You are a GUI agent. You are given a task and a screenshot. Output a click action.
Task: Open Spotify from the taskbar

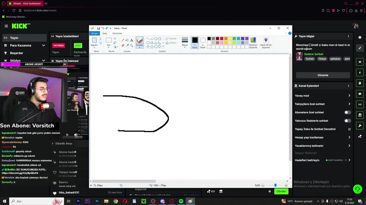[181, 201]
